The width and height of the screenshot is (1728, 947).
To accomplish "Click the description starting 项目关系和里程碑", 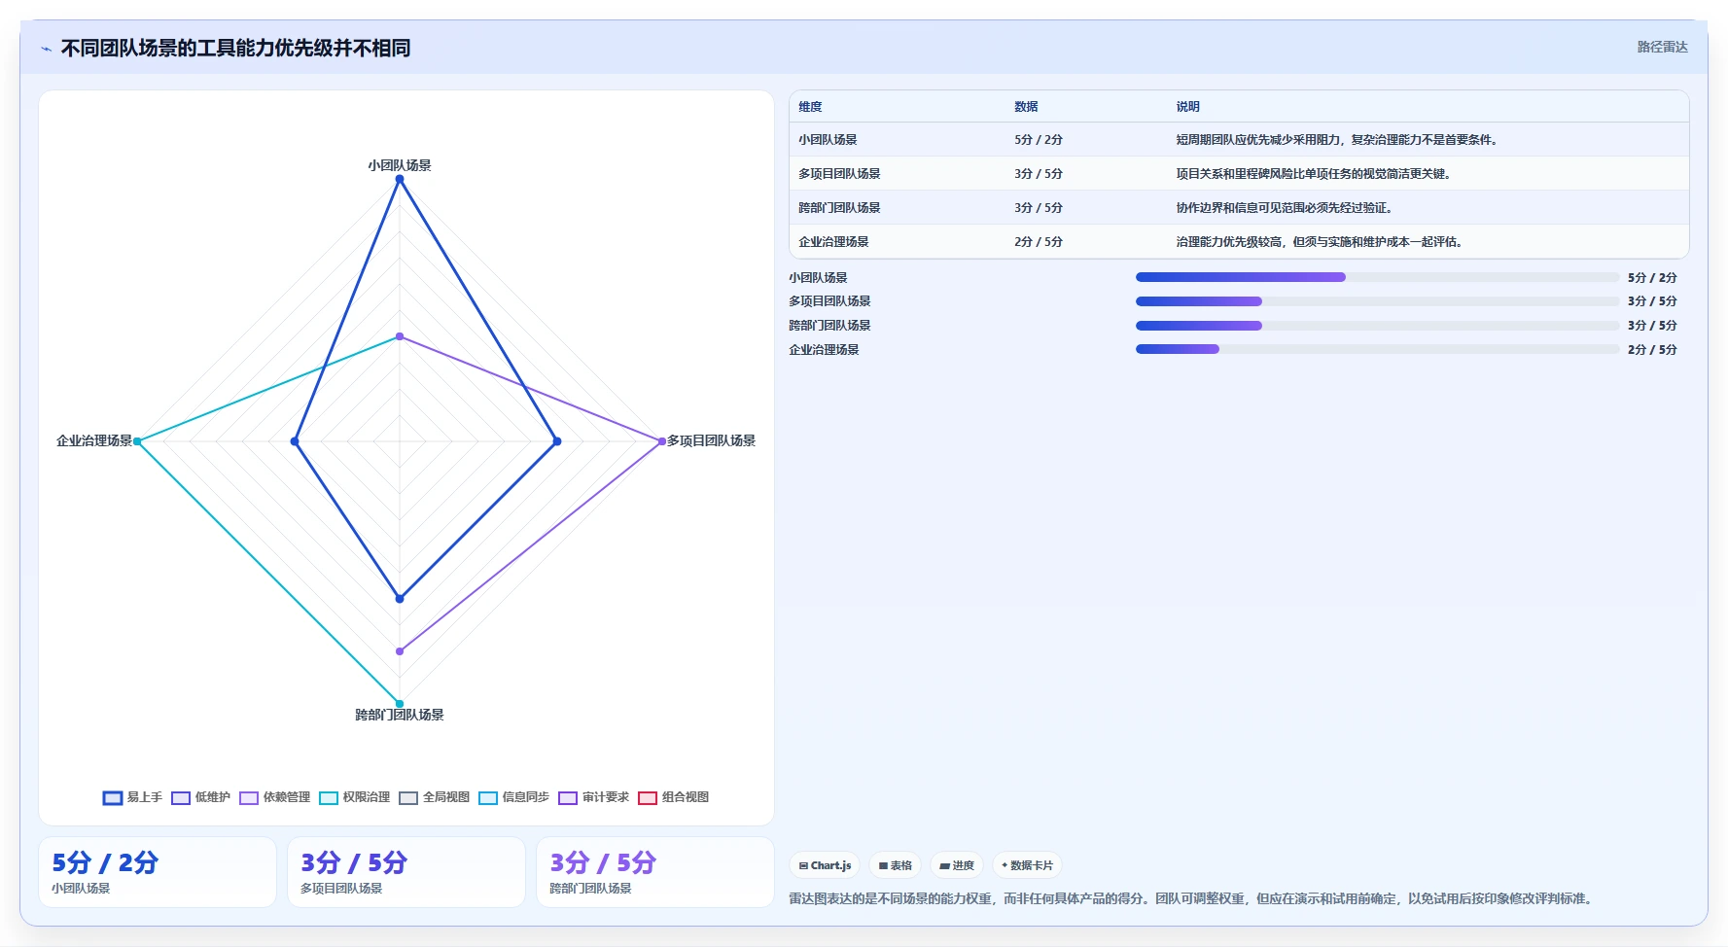I will click(x=1316, y=174).
